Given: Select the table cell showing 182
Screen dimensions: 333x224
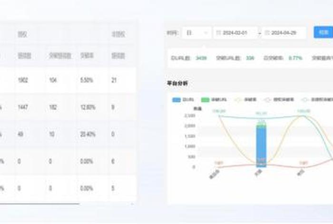Looking at the screenshot, I should click(53, 107).
